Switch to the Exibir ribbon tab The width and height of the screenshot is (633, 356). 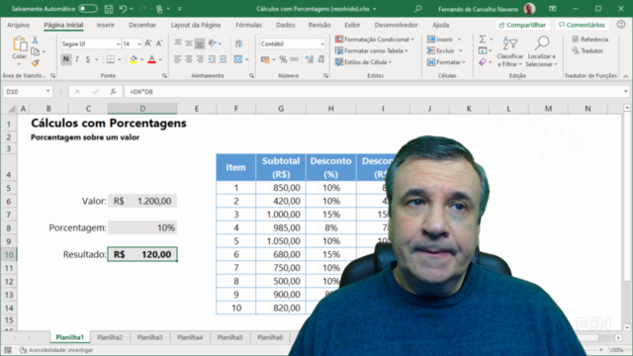pyautogui.click(x=352, y=25)
